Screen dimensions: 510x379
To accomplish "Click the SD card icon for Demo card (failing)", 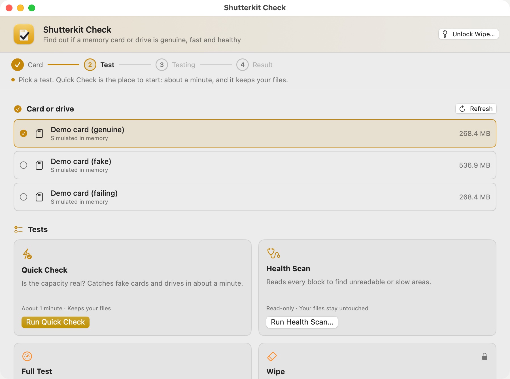I will click(39, 197).
